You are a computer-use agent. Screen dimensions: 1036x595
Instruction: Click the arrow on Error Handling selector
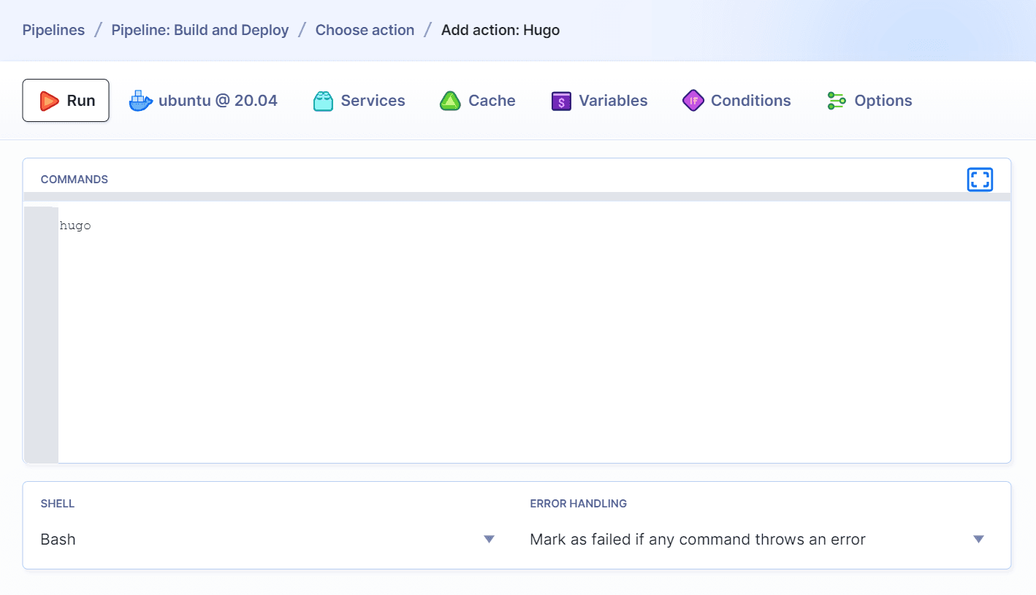(x=979, y=540)
